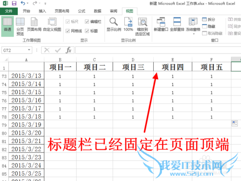Image resolution: width=241 pixels, height=181 pixels.
Task: Select the 普通 normal view icon
Action: pos(8,26)
